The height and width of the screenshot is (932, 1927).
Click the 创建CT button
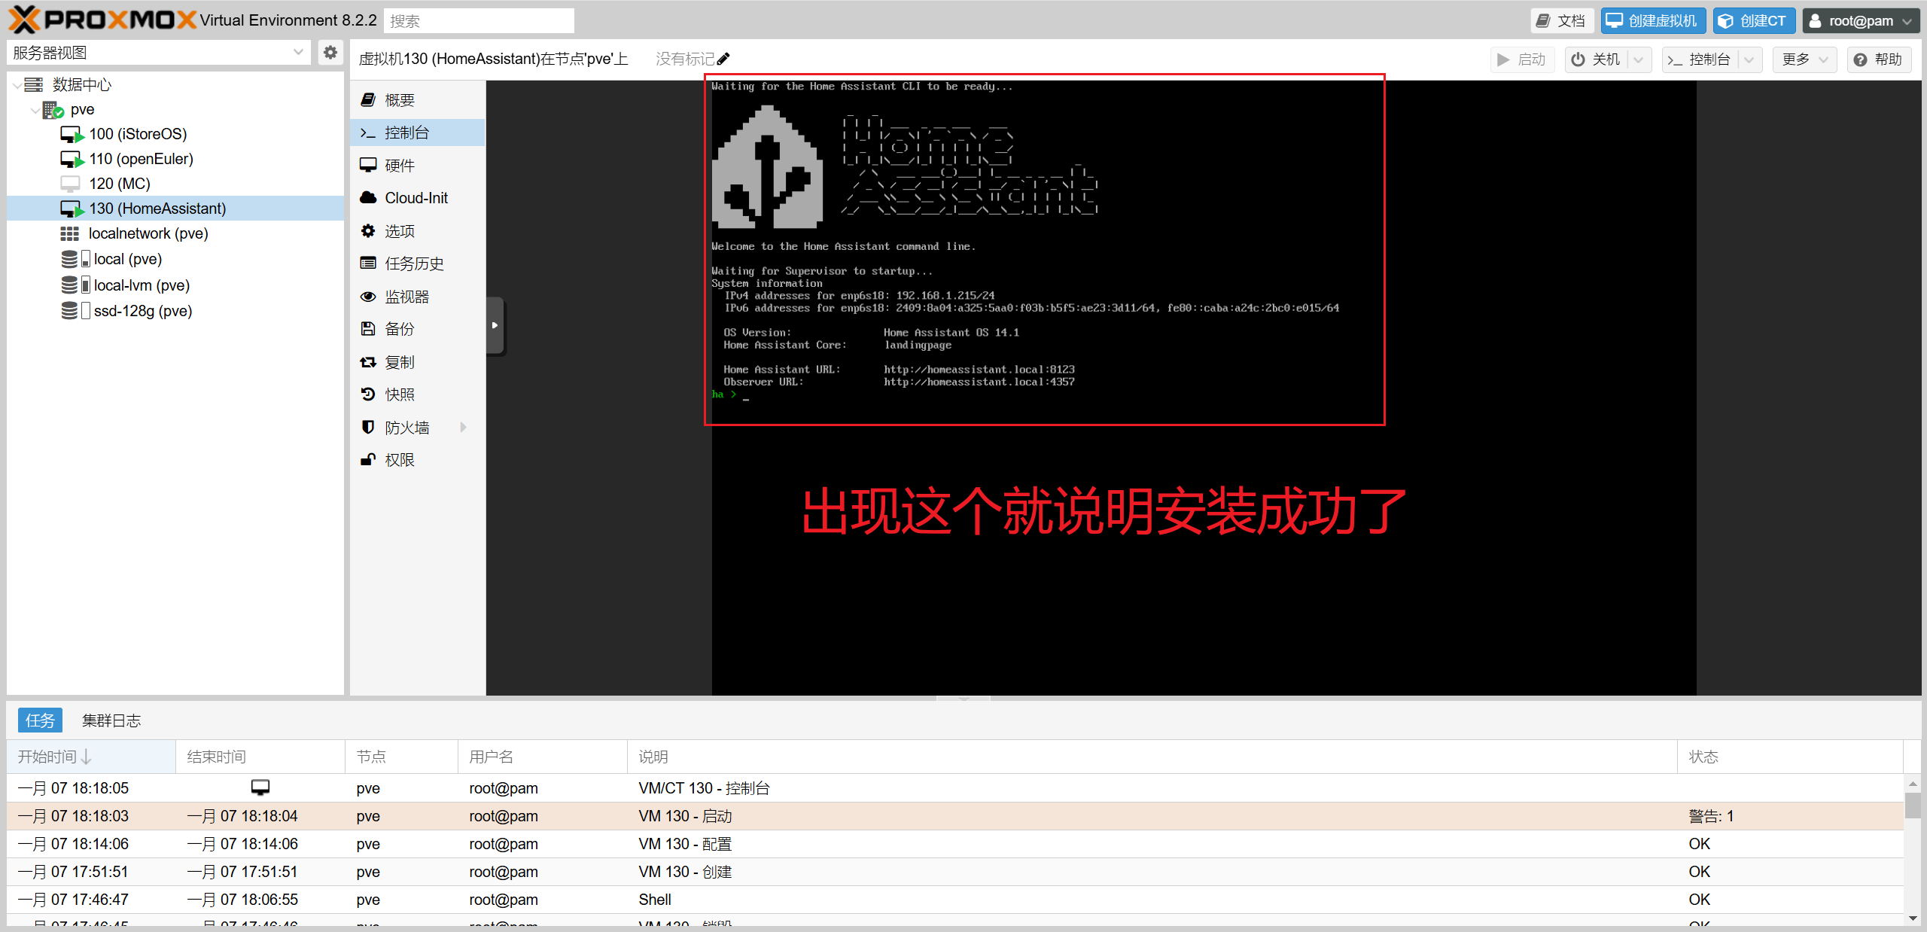[x=1753, y=21]
